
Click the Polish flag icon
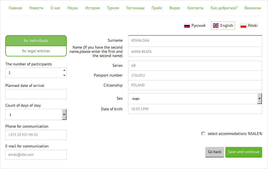pos(243,26)
